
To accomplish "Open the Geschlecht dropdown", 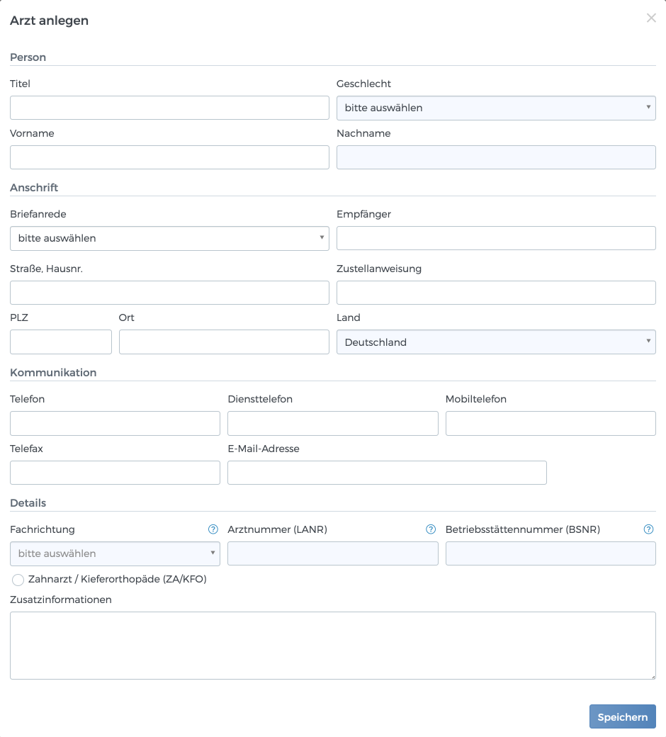I will pos(496,108).
